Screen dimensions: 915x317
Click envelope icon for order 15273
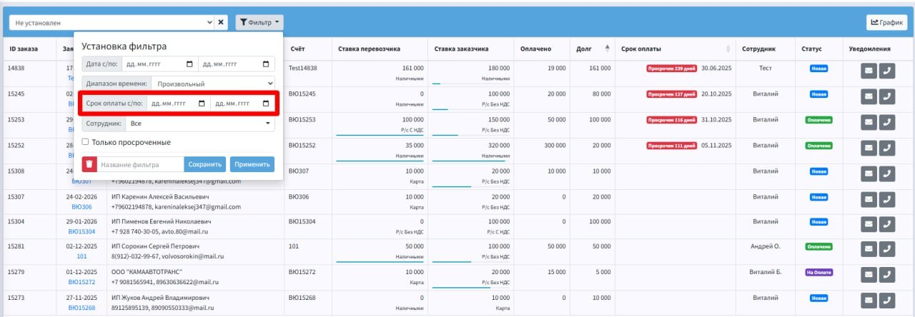868,301
